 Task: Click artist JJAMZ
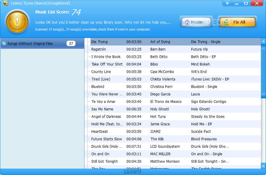(155, 131)
